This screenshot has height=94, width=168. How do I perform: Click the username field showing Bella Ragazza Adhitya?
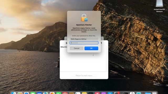tap(84, 39)
